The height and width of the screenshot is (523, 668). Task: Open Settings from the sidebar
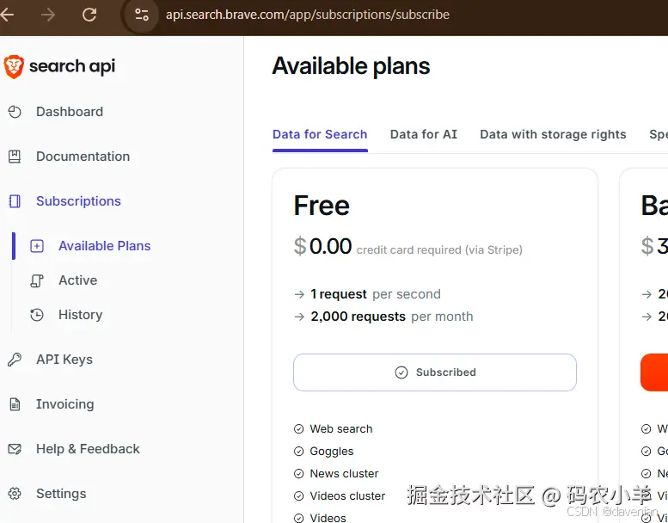pos(61,494)
